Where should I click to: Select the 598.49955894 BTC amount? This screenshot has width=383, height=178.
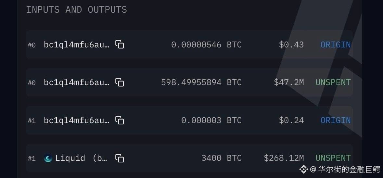pos(201,83)
